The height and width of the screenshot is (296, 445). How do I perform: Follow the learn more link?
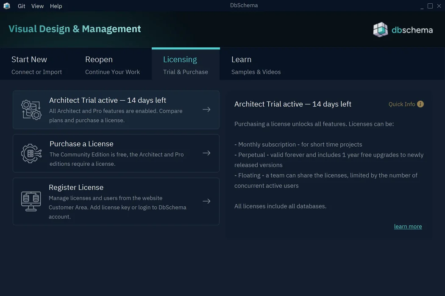pyautogui.click(x=408, y=226)
